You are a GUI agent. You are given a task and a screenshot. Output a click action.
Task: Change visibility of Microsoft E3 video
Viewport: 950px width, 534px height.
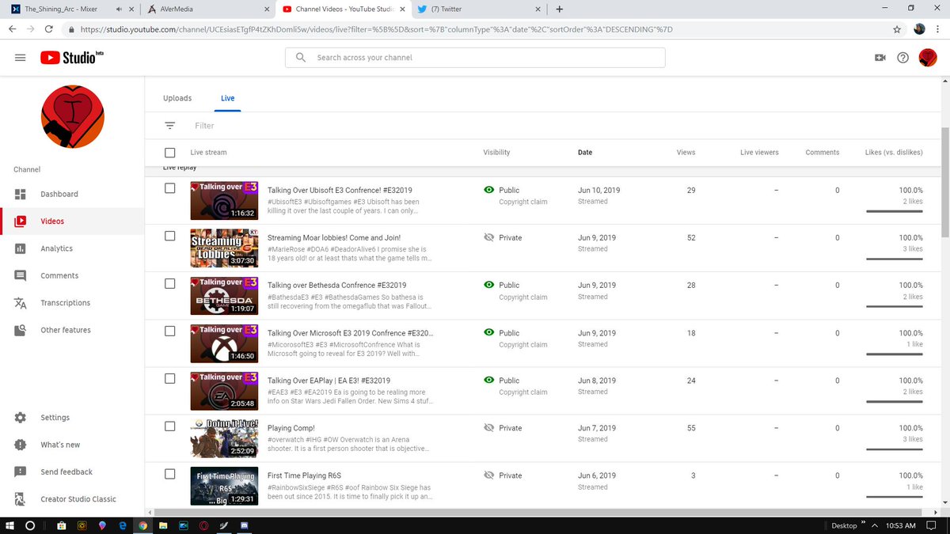[x=502, y=332]
